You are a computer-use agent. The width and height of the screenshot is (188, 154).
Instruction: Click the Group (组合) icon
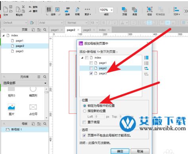150,11
